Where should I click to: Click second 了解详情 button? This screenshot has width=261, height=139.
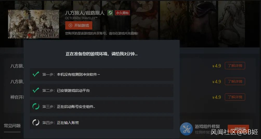point(235,81)
